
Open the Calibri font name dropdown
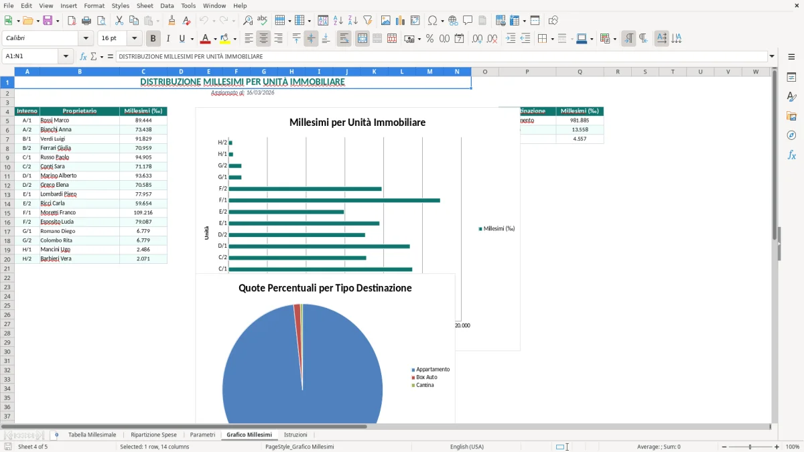86,39
